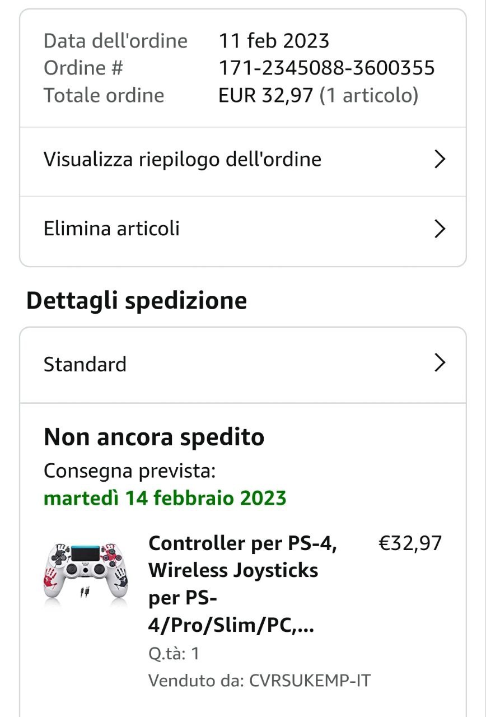The height and width of the screenshot is (717, 486).
Task: Tap the Standard shipping option label
Action: pyautogui.click(x=85, y=365)
